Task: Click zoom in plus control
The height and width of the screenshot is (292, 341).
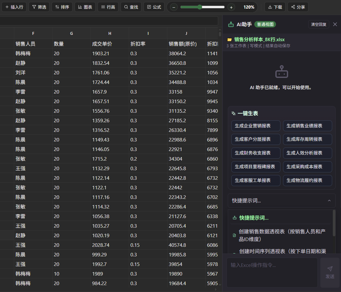Action: [x=231, y=7]
